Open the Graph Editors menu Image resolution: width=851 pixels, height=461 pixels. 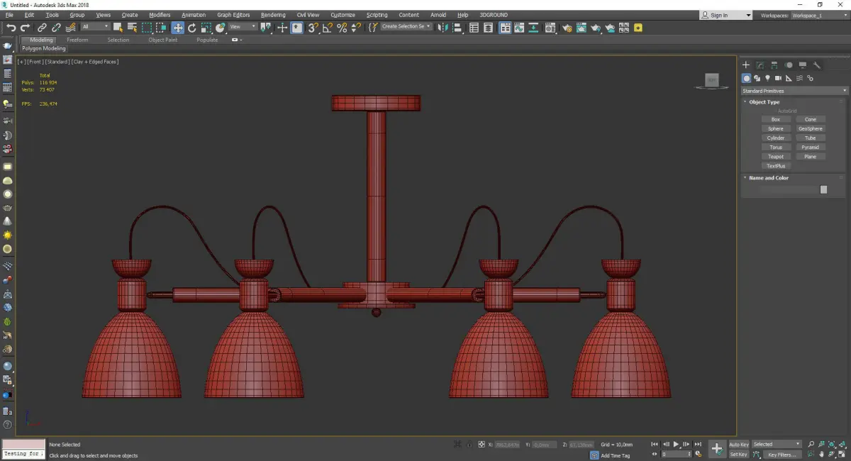coord(233,15)
